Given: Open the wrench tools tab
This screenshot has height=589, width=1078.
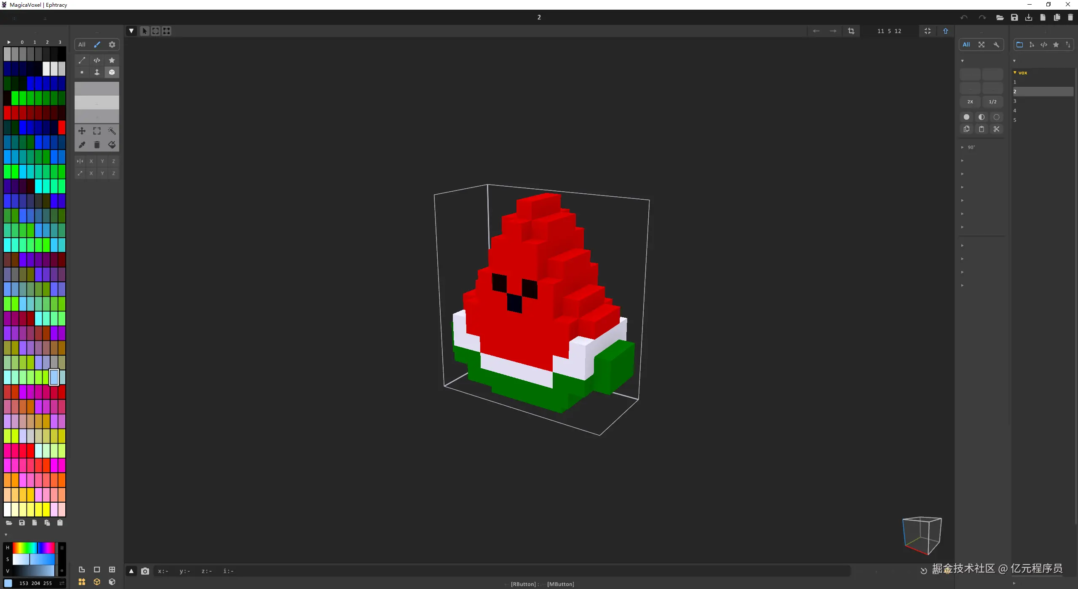Looking at the screenshot, I should [996, 45].
